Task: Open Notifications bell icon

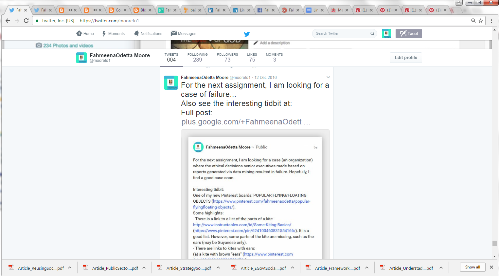Action: click(136, 33)
